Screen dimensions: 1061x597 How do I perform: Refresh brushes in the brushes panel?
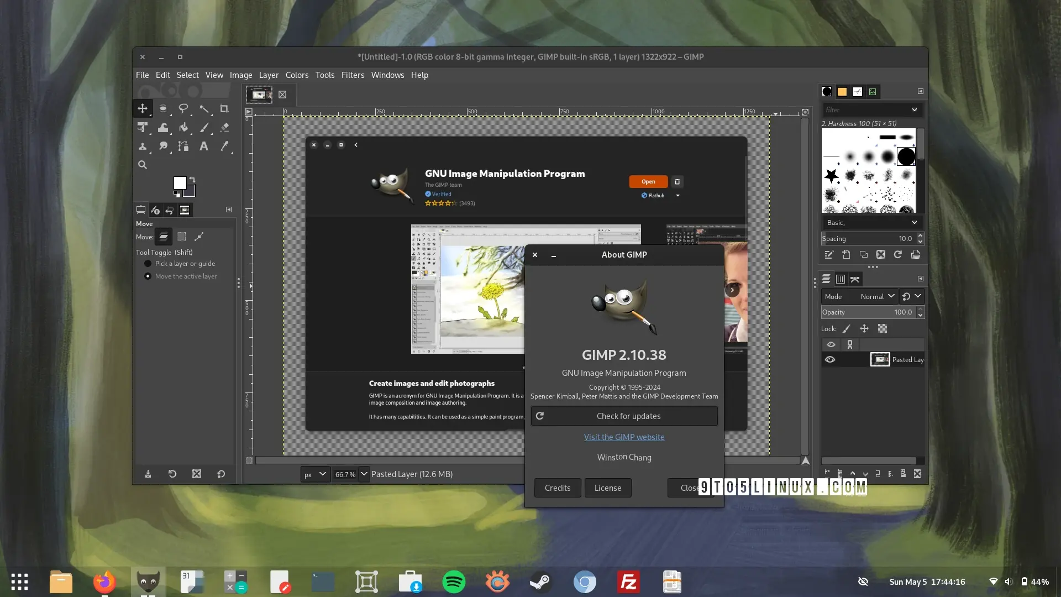pyautogui.click(x=898, y=255)
